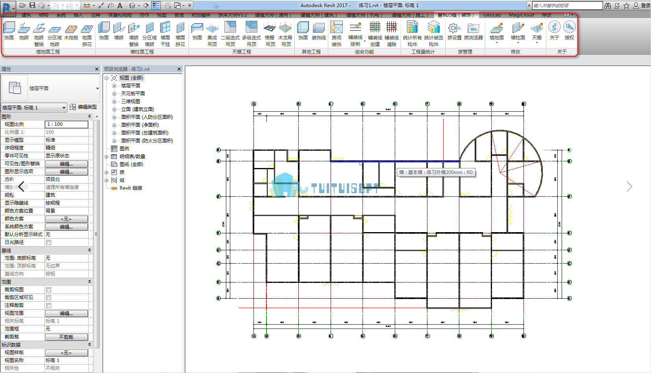This screenshot has height=373, width=651.
Task: Click the 不剪裁 button for 截剪裁
Action: pos(67,337)
